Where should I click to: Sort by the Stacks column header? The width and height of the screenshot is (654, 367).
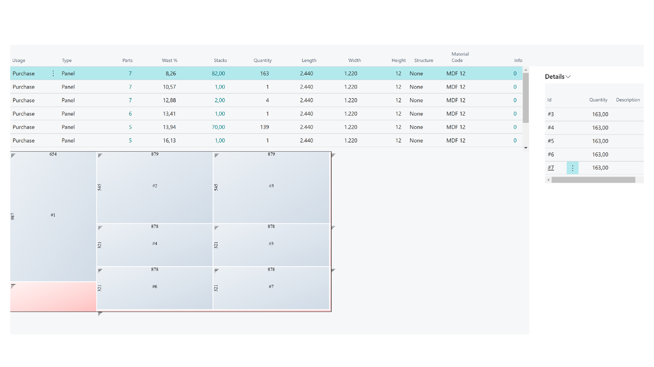[x=220, y=60]
